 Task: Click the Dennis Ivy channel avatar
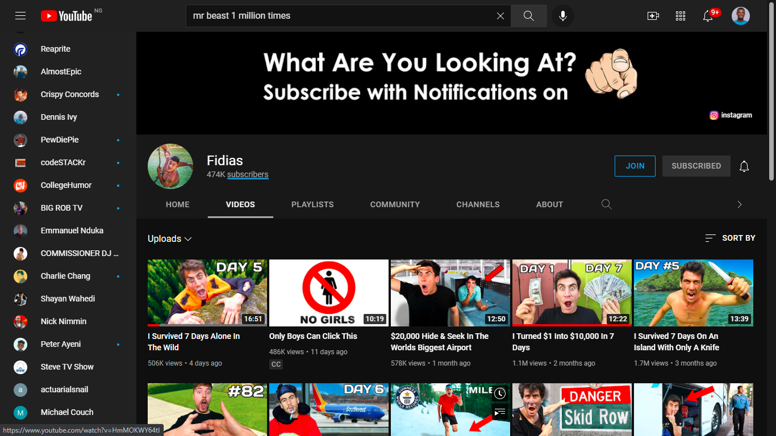click(20, 118)
